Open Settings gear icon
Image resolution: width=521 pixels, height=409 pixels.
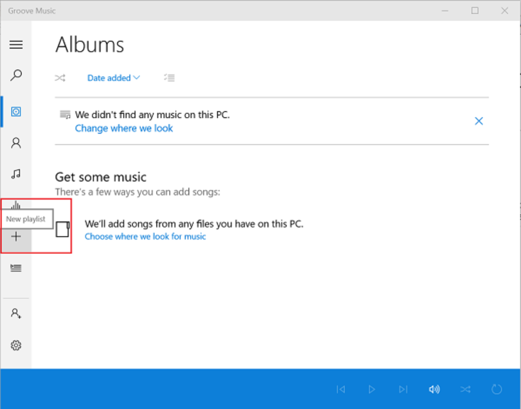(x=16, y=345)
